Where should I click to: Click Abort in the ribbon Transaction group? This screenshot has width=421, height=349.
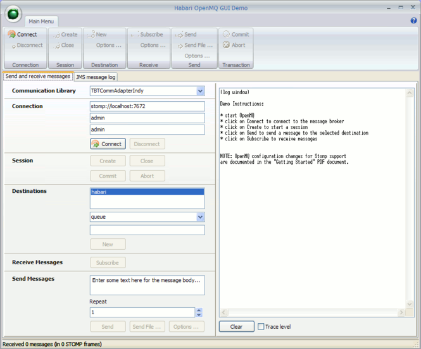(x=234, y=45)
